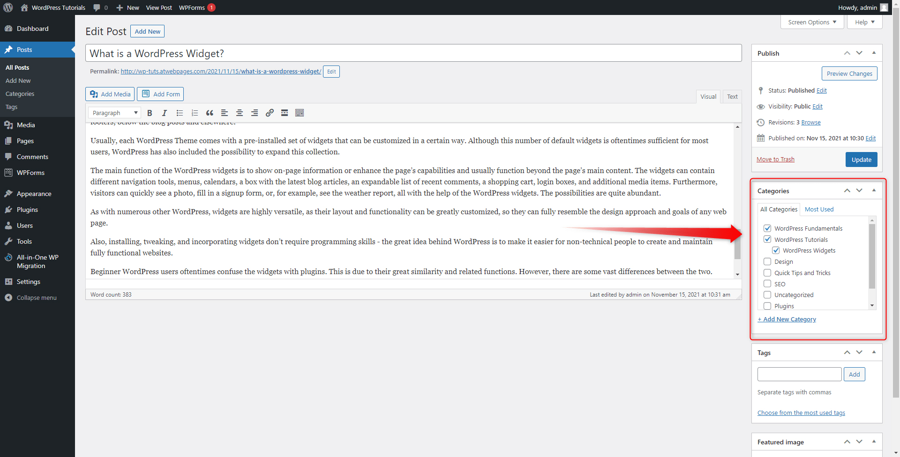Click View Post in admin bar
The image size is (900, 457).
(x=159, y=7)
